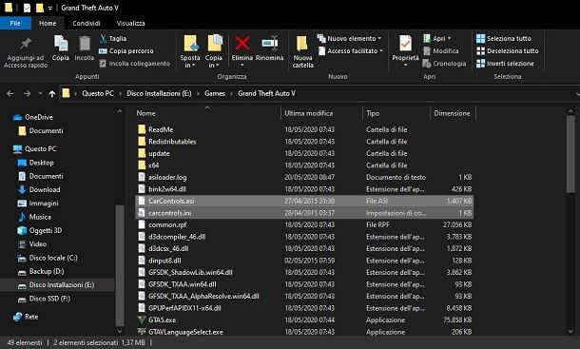Viewport: 580px width, 349px height.
Task: Click Deseleziona tutto
Action: coord(508,51)
